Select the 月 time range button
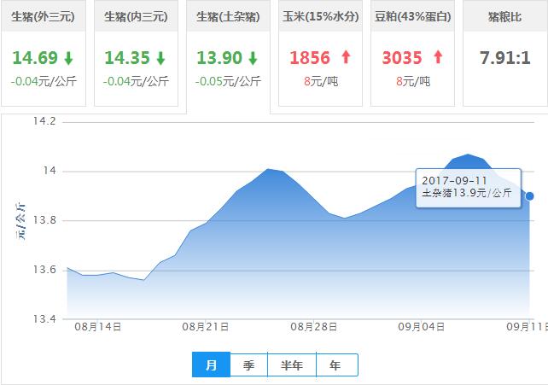 (211, 365)
